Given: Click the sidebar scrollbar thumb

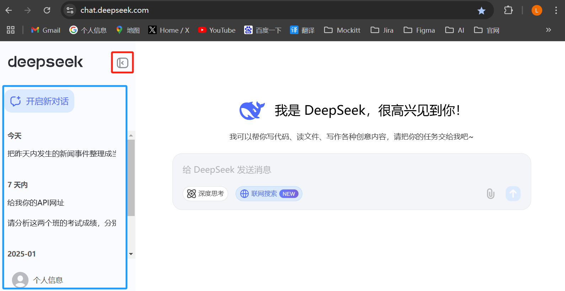Looking at the screenshot, I should (131, 178).
